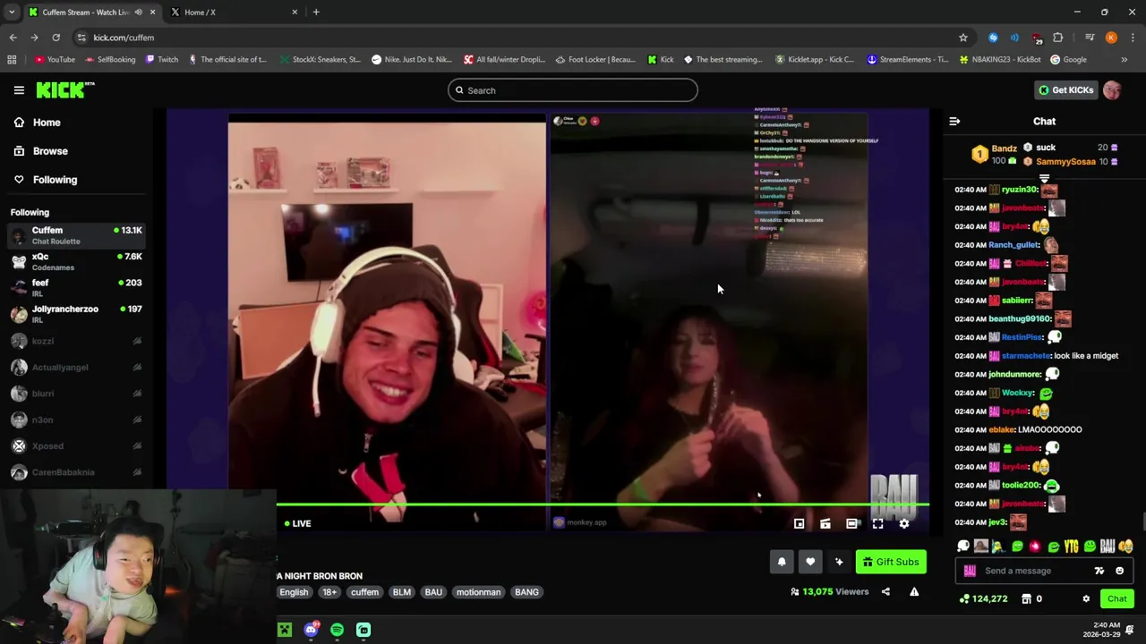This screenshot has width=1146, height=644.
Task: Click the BAU emote in quick emotes
Action: coord(1108,547)
